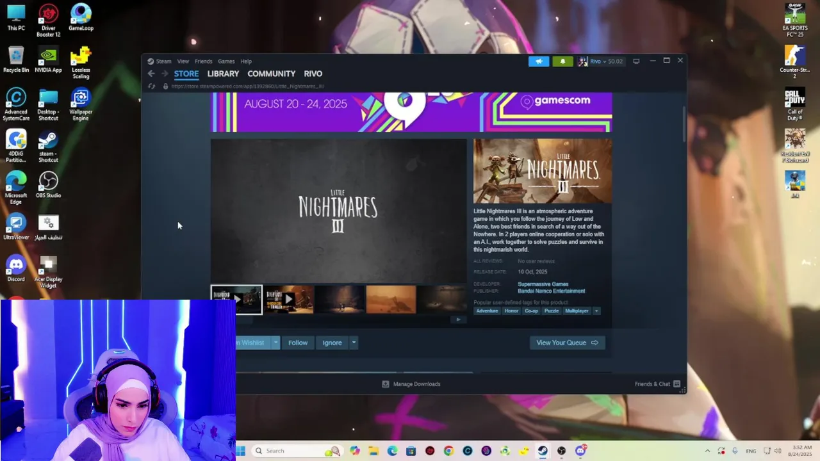Go forward using Steam's forward arrow
The height and width of the screenshot is (461, 820).
pos(165,74)
